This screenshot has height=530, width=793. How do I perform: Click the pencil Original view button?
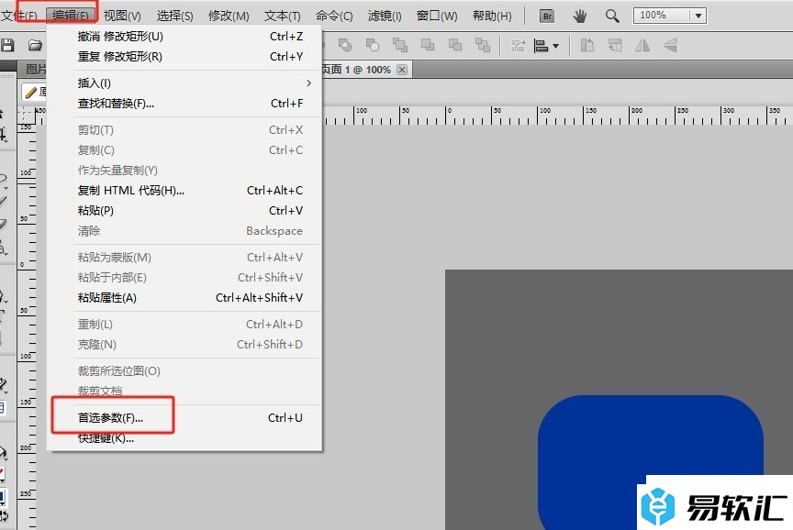34,92
